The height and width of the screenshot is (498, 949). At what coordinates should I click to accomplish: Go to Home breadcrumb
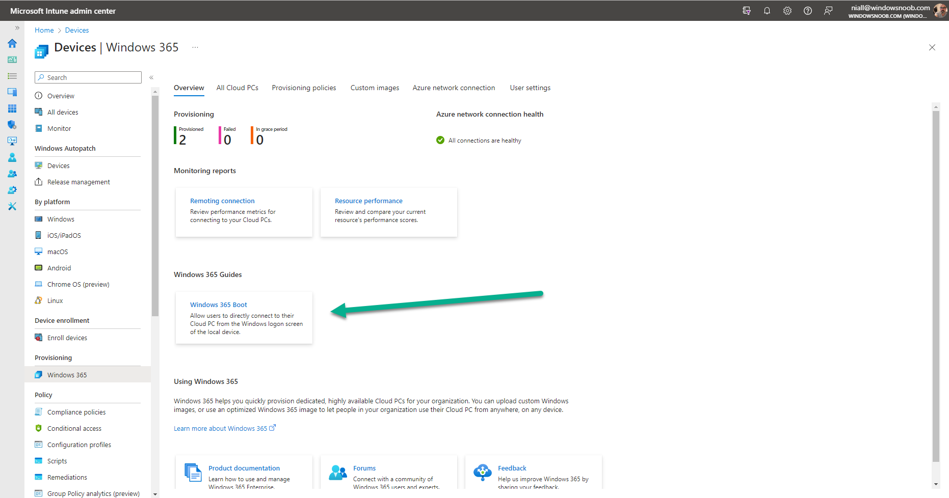(44, 30)
